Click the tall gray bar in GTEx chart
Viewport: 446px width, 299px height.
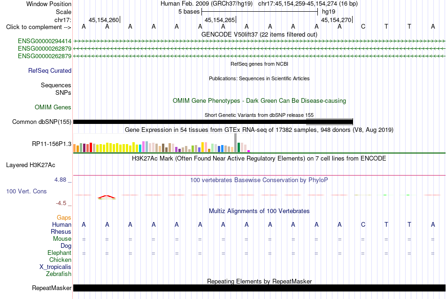pyautogui.click(x=236, y=143)
